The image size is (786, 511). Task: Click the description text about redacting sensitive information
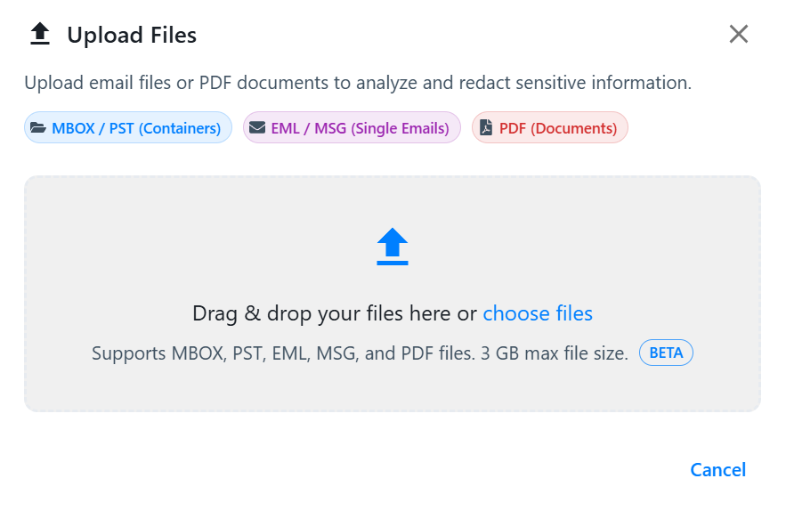click(358, 84)
